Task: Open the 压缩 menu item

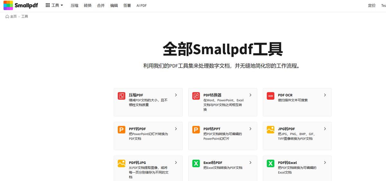Action: point(75,5)
